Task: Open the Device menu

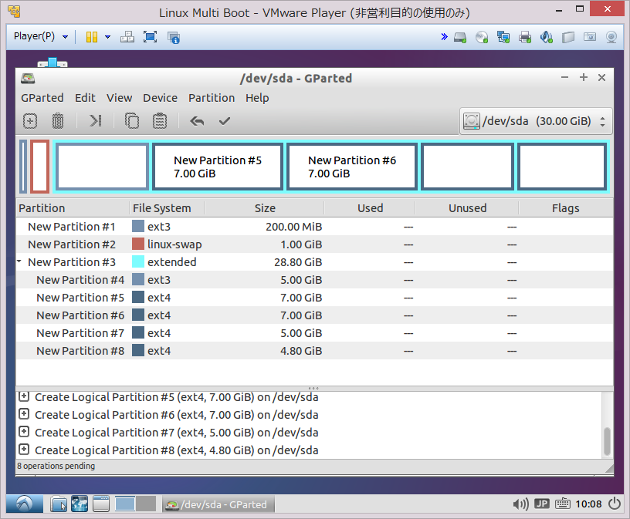Action: coord(161,98)
